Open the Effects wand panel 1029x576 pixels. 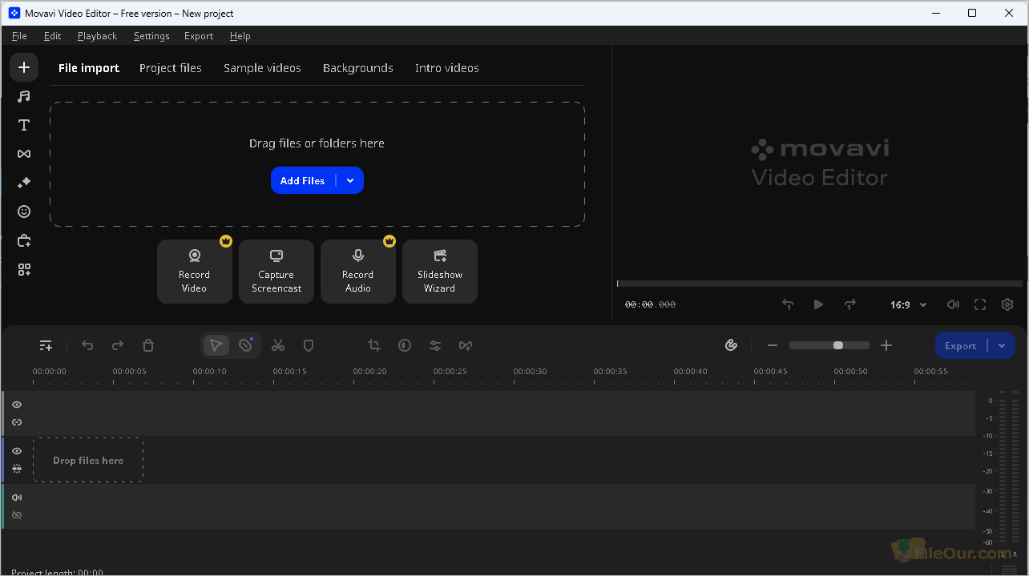24,183
